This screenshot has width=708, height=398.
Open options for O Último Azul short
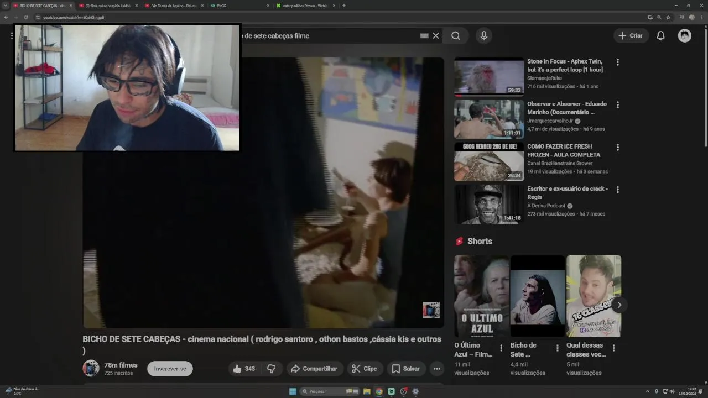pyautogui.click(x=501, y=348)
